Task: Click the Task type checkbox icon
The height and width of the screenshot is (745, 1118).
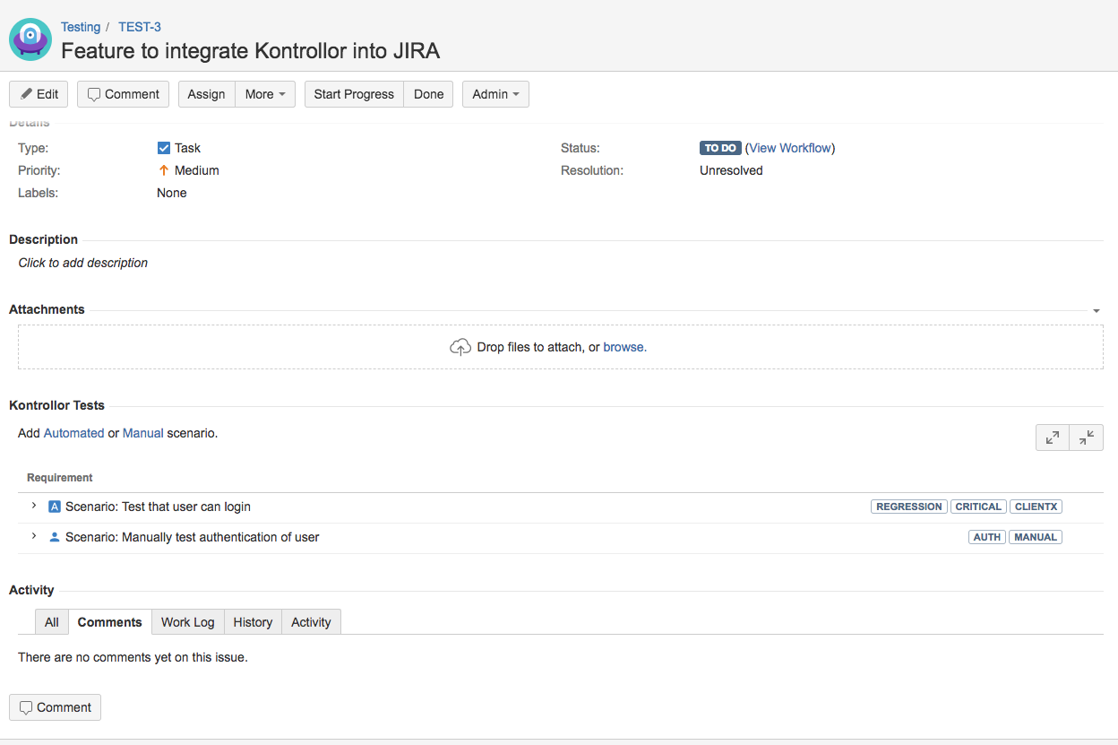Action: (164, 148)
